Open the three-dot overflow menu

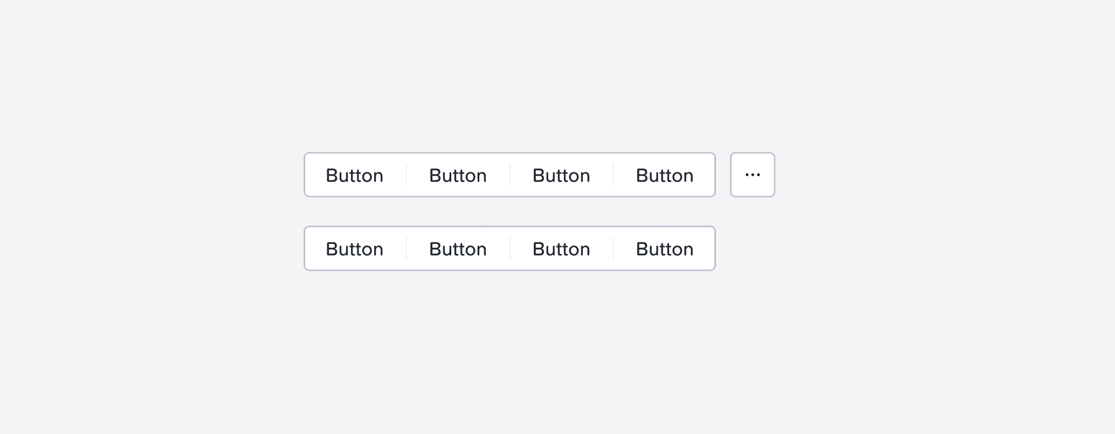coord(752,175)
